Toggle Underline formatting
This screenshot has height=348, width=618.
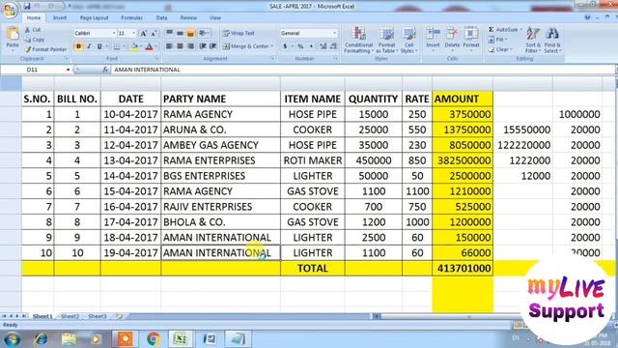(x=99, y=46)
